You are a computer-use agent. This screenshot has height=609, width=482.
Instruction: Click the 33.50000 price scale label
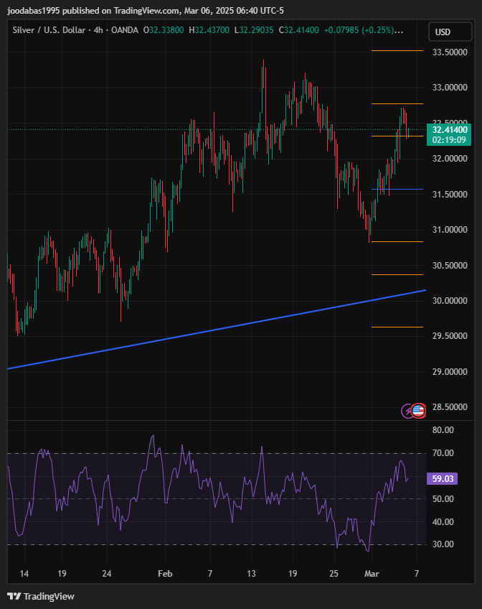tap(450, 52)
